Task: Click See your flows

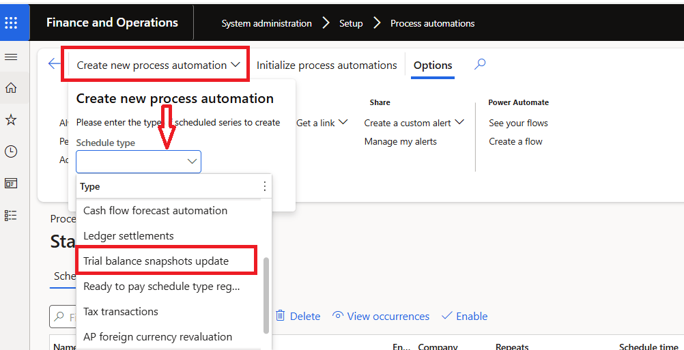Action: tap(518, 123)
